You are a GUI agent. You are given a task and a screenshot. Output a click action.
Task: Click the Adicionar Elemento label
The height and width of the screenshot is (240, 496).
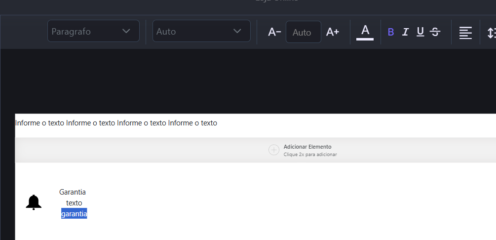(307, 147)
